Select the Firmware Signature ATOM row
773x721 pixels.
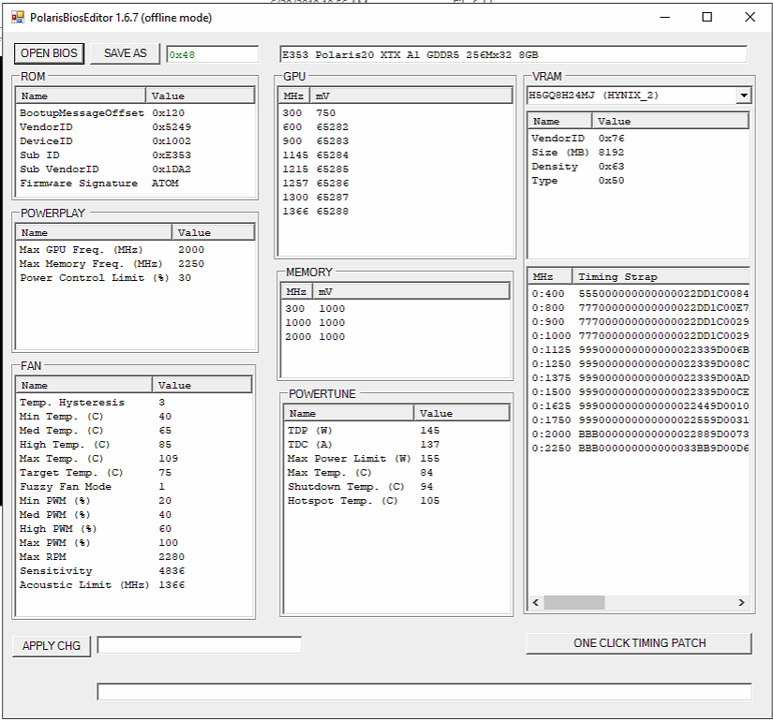click(x=99, y=184)
